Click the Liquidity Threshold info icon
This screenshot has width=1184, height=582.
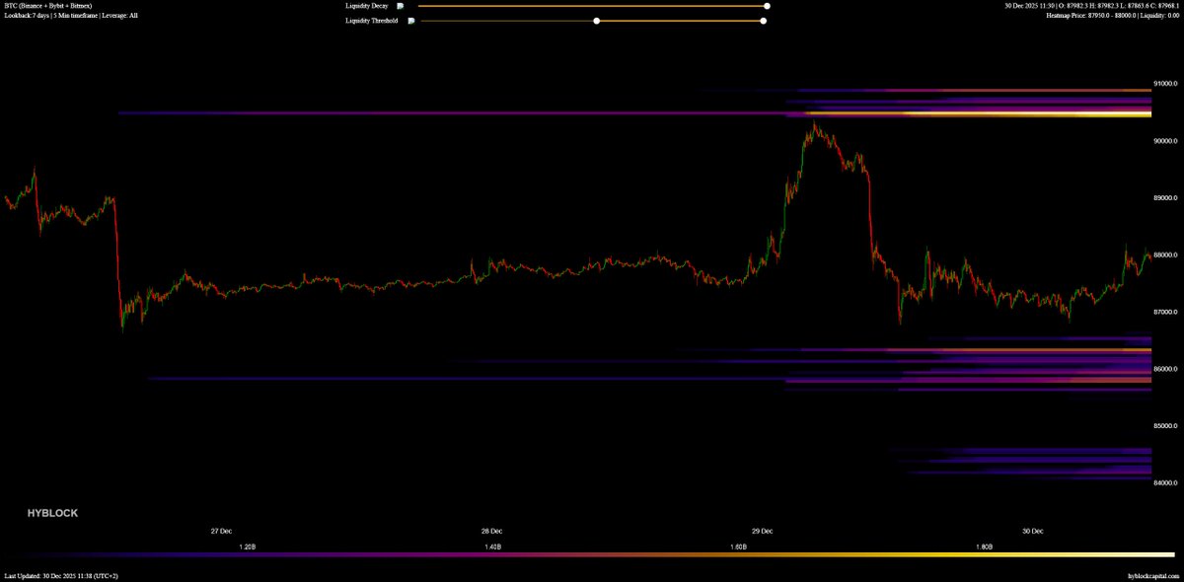click(x=410, y=20)
